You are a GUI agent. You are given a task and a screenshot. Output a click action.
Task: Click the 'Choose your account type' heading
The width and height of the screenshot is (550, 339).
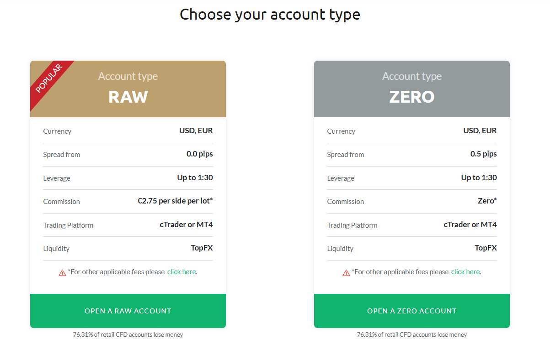270,14
